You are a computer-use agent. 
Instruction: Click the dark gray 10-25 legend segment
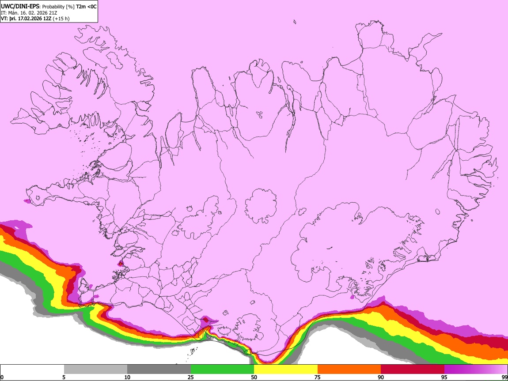pos(159,370)
